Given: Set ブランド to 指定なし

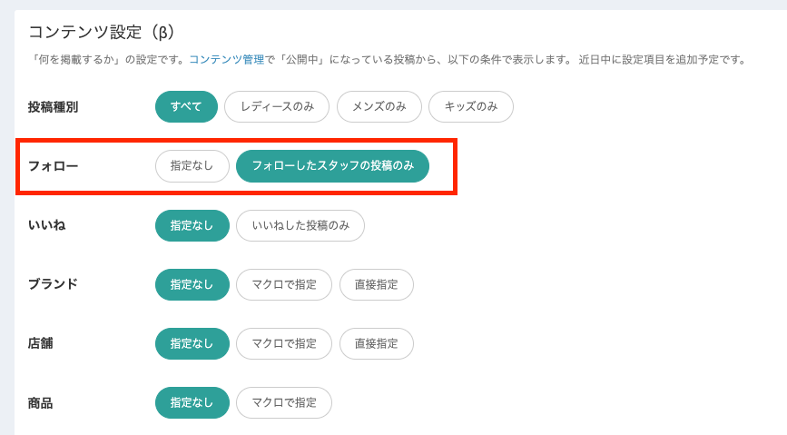Looking at the screenshot, I should click(192, 284).
